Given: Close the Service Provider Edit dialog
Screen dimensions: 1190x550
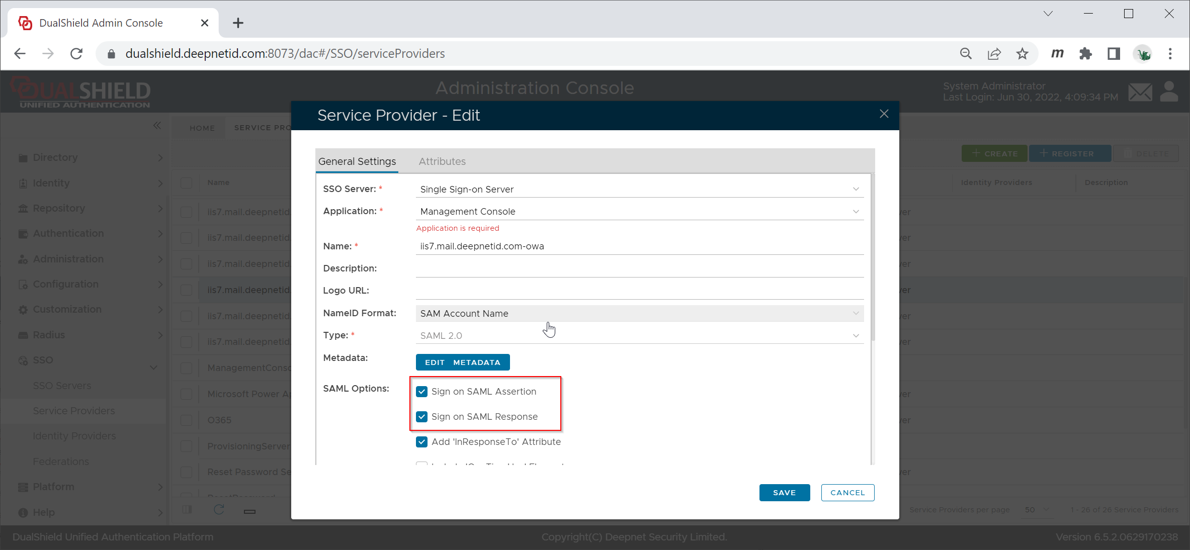Looking at the screenshot, I should [x=884, y=114].
